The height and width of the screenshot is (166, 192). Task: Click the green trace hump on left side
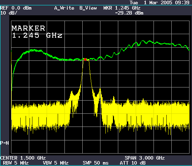33,50
